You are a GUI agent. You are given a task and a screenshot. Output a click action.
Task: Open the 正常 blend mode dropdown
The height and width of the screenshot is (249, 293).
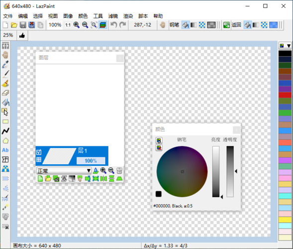[x=64, y=171]
